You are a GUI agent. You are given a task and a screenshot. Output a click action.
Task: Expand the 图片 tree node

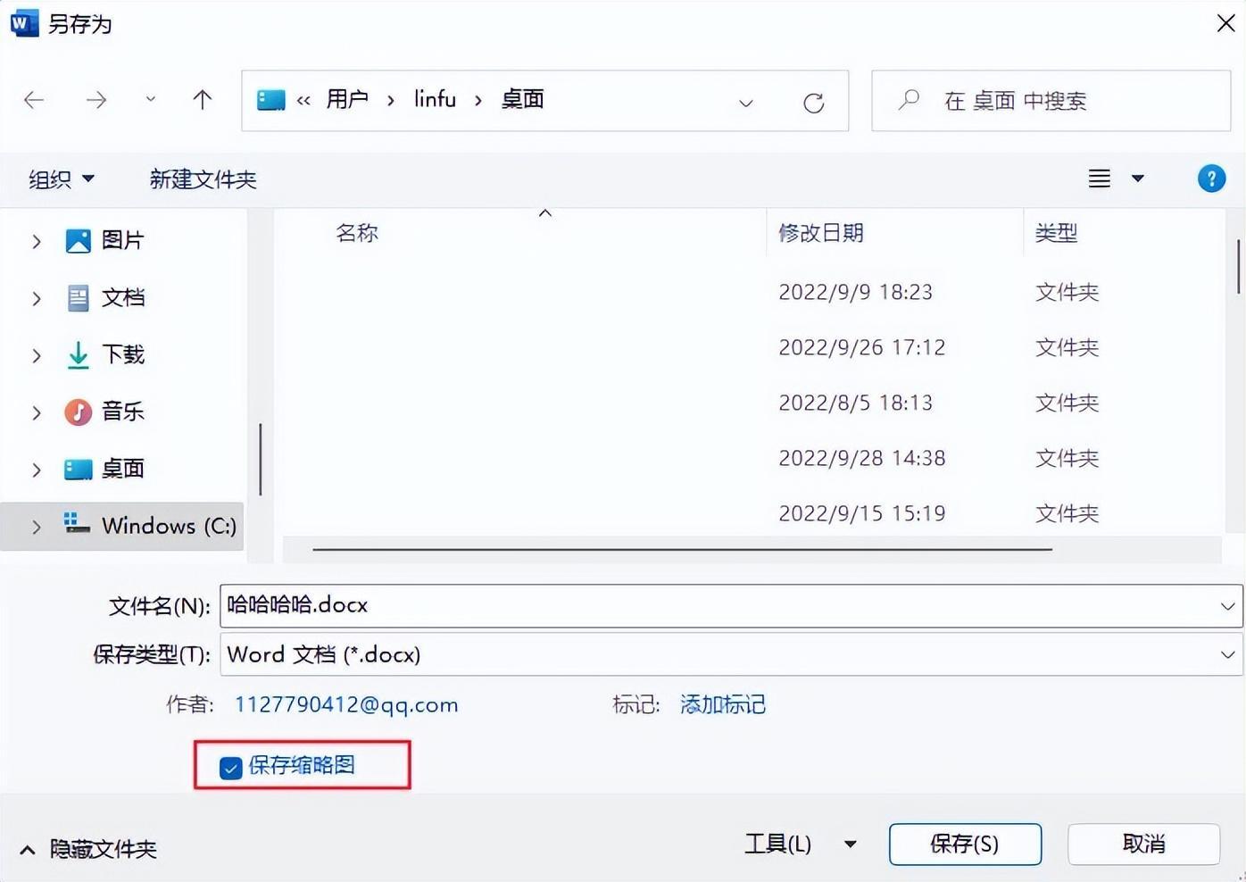click(36, 241)
